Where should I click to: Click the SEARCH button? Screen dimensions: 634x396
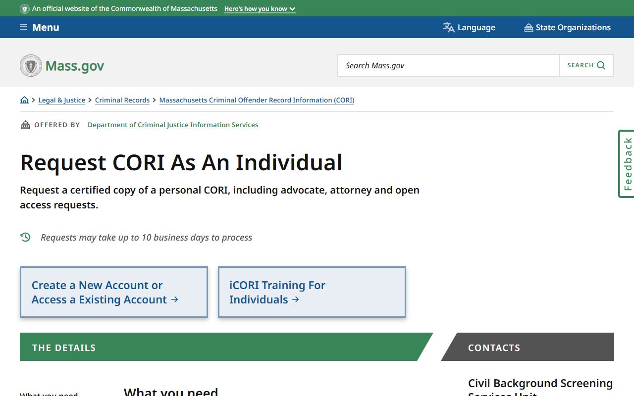(x=586, y=65)
